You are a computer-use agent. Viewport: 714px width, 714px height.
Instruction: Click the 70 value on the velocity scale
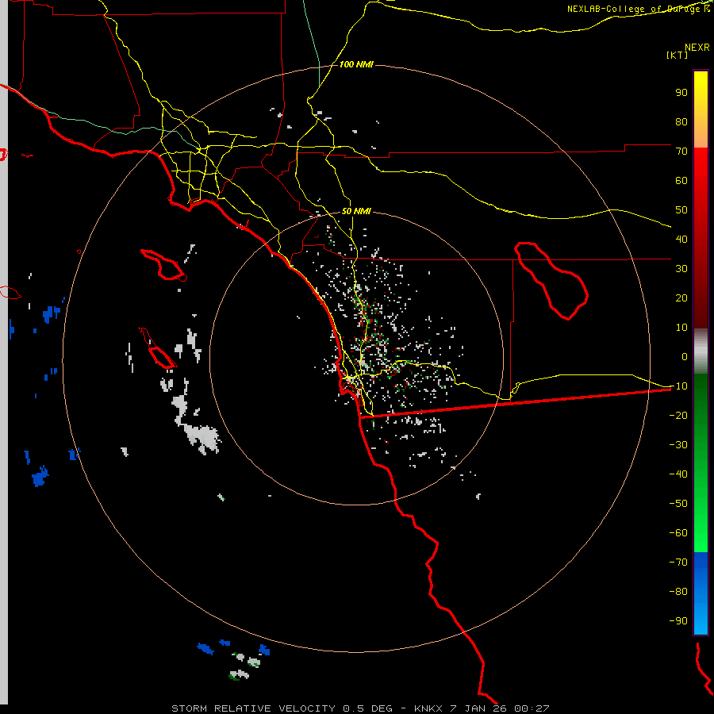[x=681, y=152]
